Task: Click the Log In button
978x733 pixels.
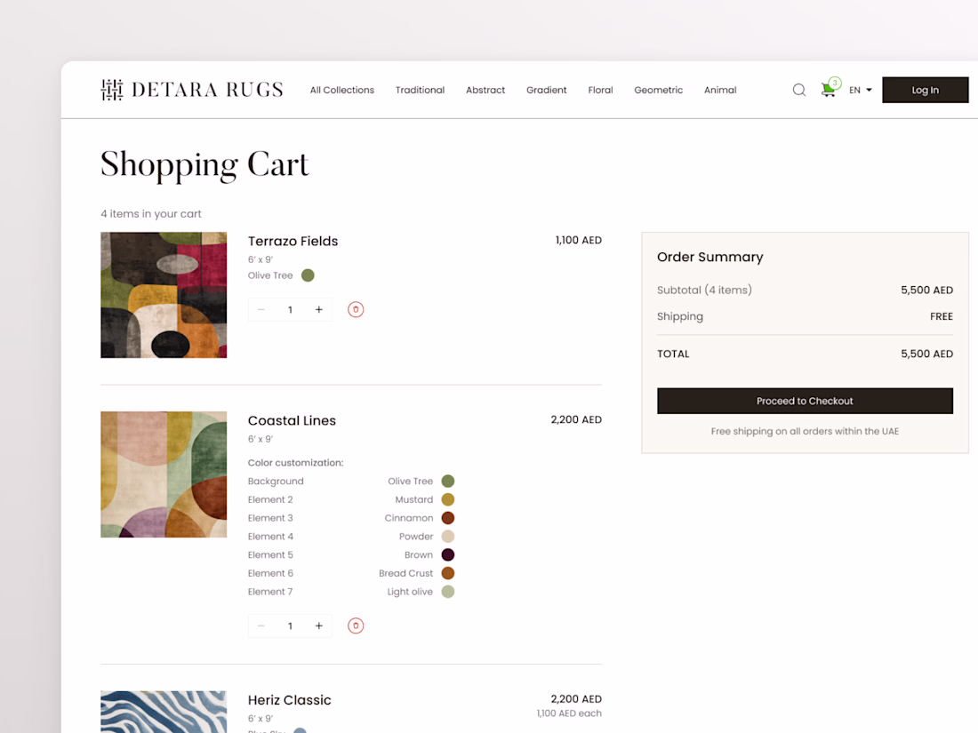Action: pyautogui.click(x=925, y=90)
